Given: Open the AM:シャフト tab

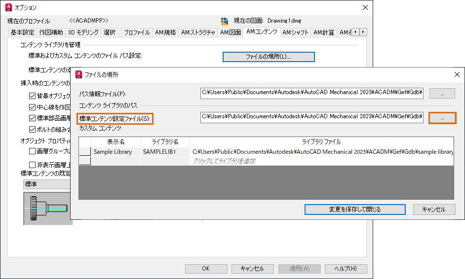Looking at the screenshot, I should click(x=295, y=32).
